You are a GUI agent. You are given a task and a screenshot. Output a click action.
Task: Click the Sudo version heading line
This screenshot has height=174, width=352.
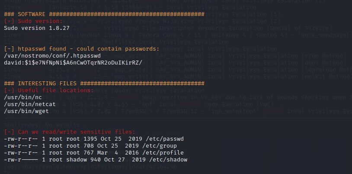pyautogui.click(x=33, y=21)
